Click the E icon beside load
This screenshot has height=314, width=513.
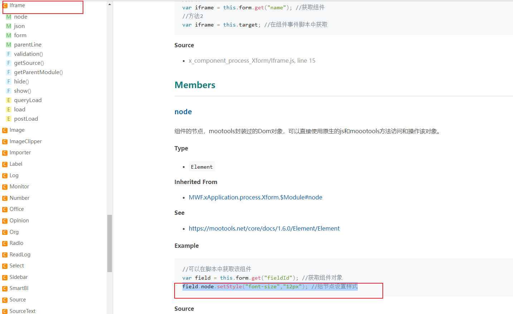click(x=9, y=110)
